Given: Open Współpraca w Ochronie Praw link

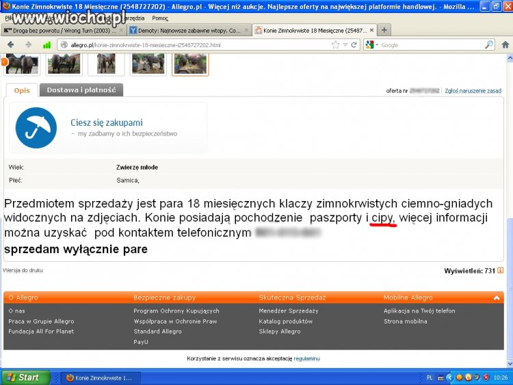Looking at the screenshot, I should coord(175,321).
